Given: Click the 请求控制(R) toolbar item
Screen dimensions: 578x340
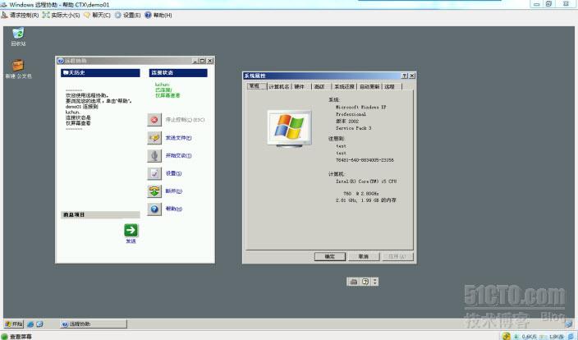Looking at the screenshot, I should pos(21,15).
